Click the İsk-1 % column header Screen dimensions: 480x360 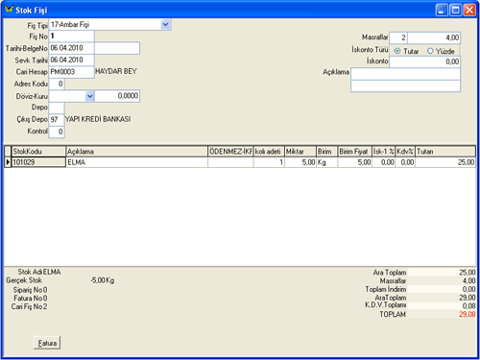click(x=383, y=152)
